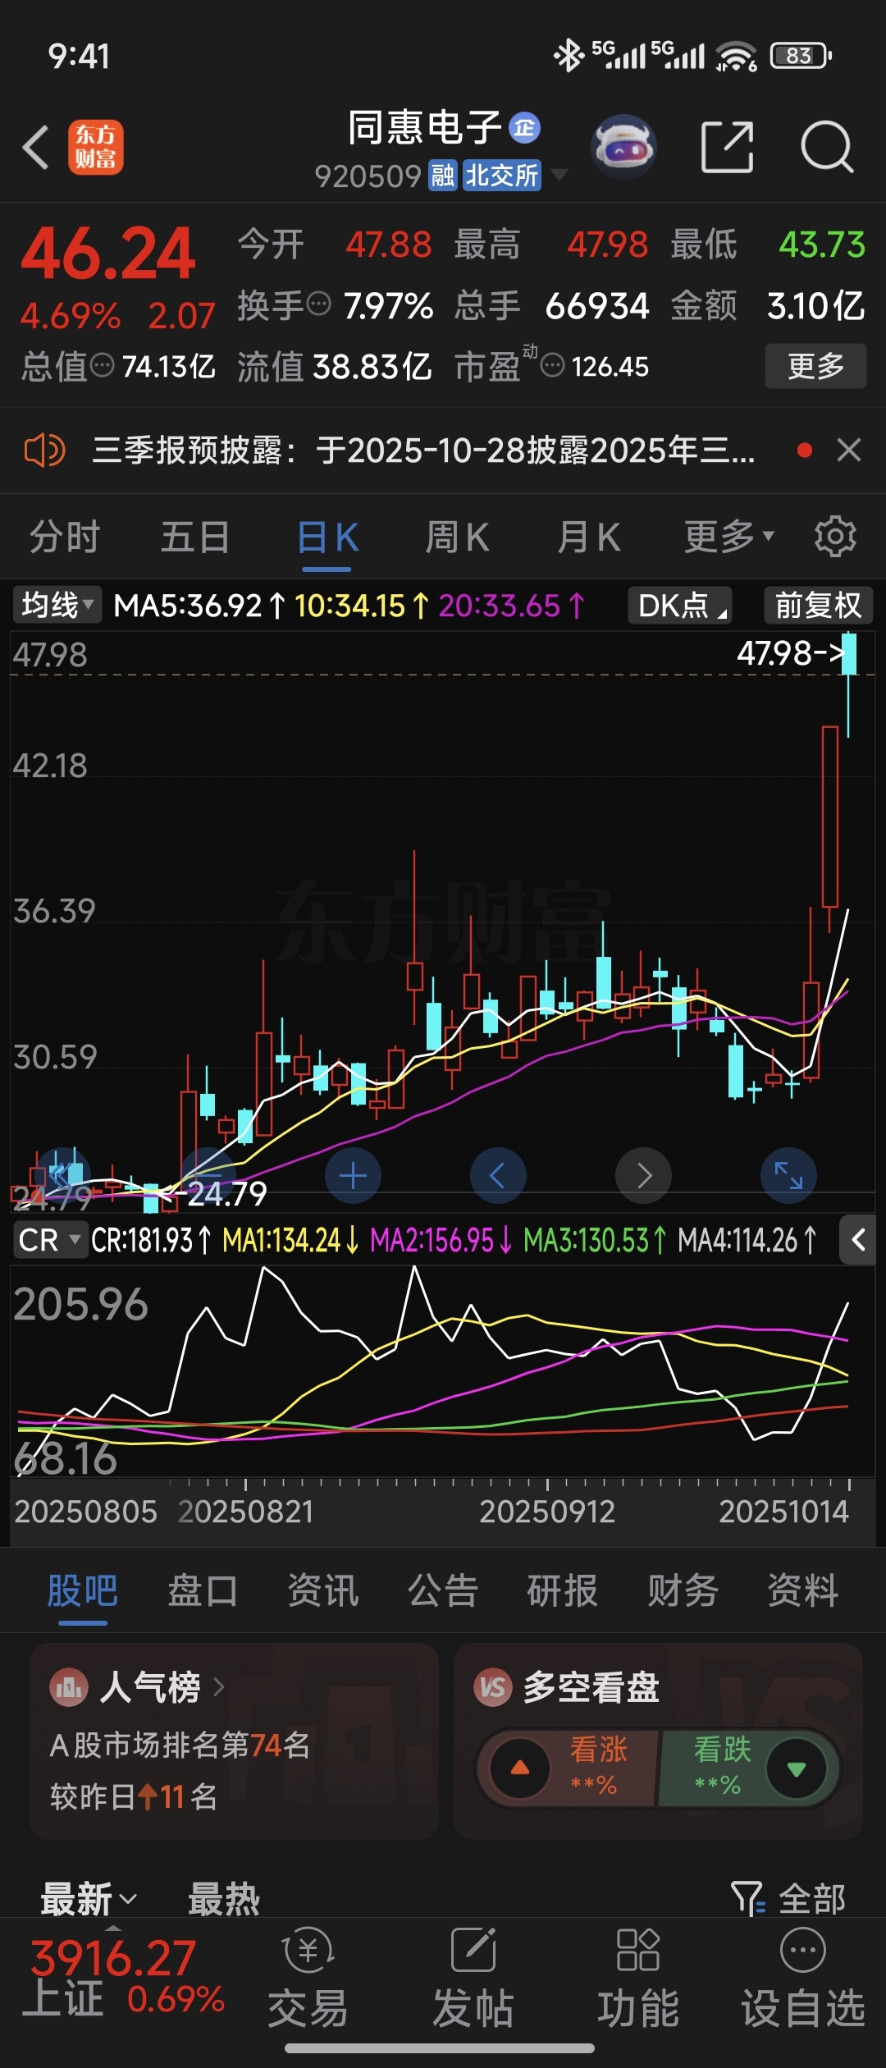Toggle the DK点 signal option
Viewport: 886px width, 2068px height.
pyautogui.click(x=681, y=606)
